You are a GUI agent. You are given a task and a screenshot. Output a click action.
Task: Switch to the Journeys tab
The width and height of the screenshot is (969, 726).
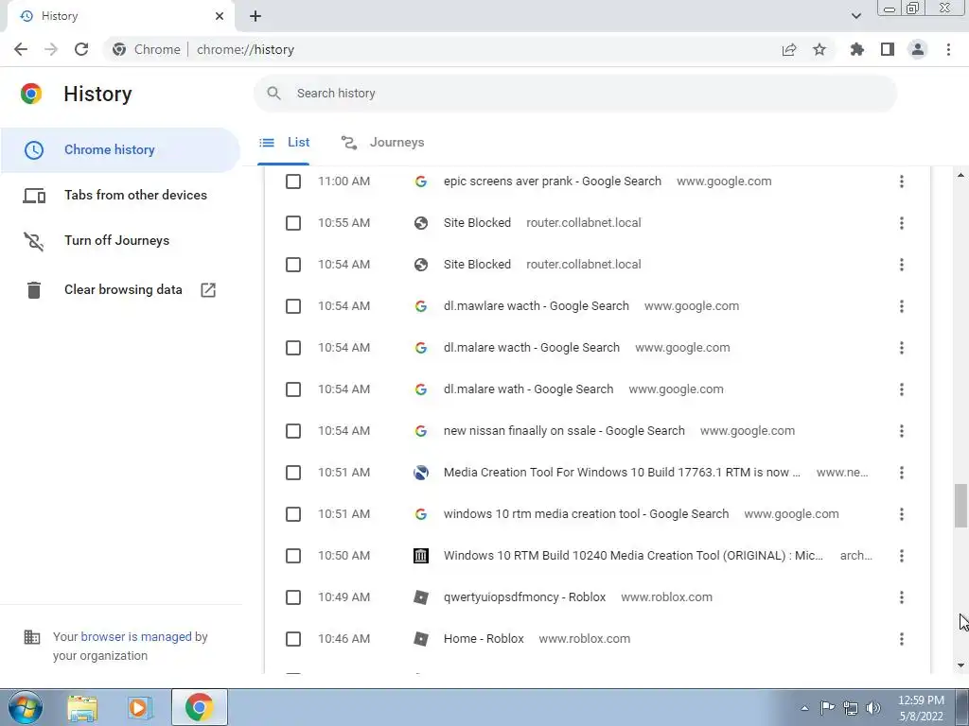(x=382, y=143)
